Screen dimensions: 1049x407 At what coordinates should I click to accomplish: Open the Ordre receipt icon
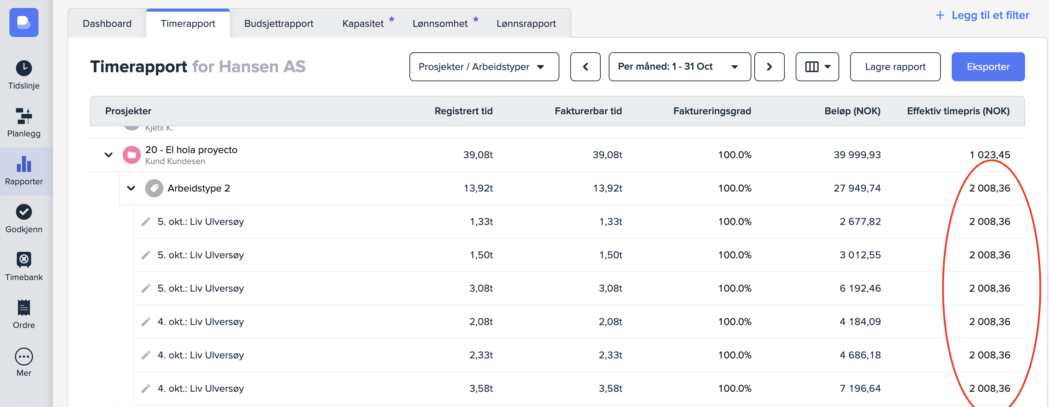24,308
